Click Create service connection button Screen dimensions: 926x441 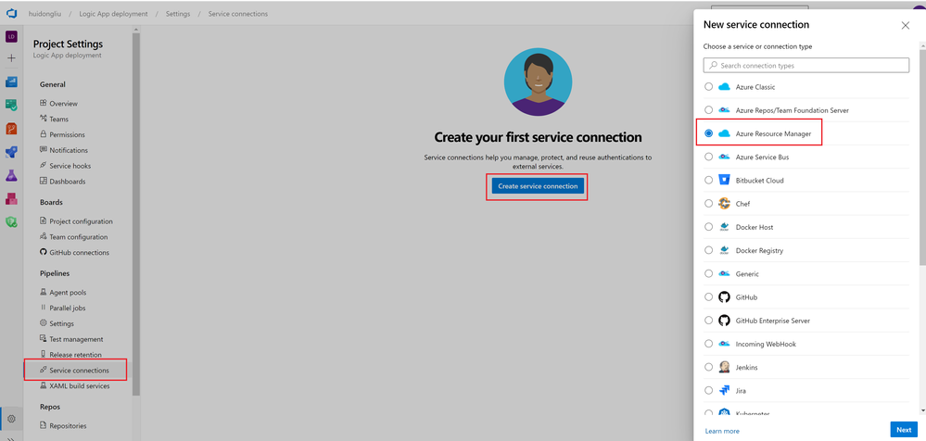coord(538,186)
